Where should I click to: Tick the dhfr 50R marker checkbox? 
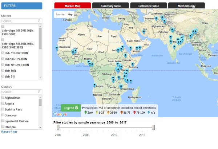(x=3, y=70)
